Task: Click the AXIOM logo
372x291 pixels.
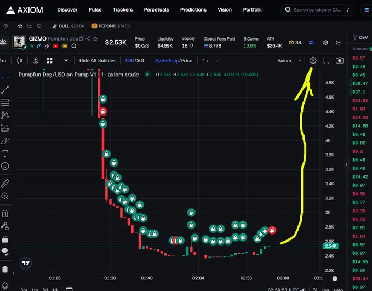Action: [x=25, y=10]
